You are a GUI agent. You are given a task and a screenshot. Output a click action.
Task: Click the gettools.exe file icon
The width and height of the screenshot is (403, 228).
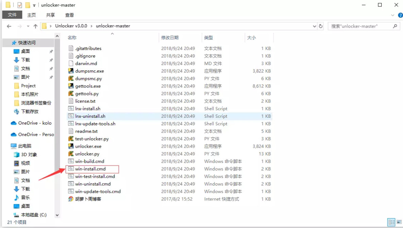coord(71,86)
